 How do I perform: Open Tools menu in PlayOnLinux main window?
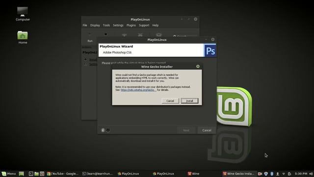click(106, 25)
